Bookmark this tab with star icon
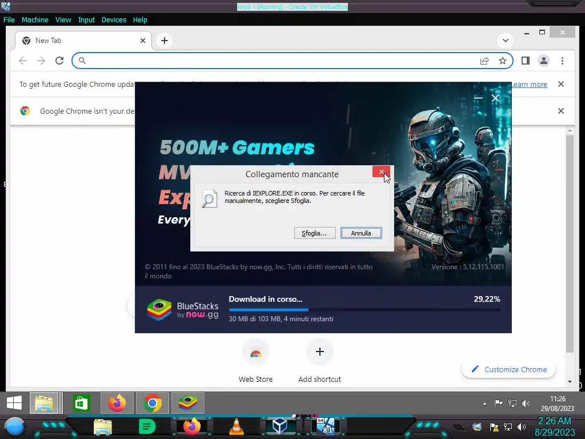Viewport: 585px width, 439px height. pos(503,61)
